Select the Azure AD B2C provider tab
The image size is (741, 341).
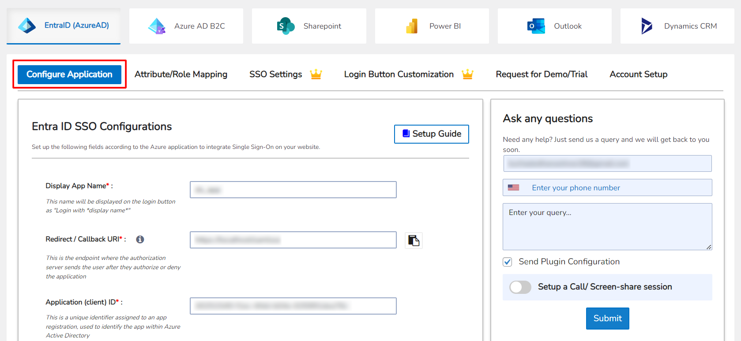click(x=186, y=26)
